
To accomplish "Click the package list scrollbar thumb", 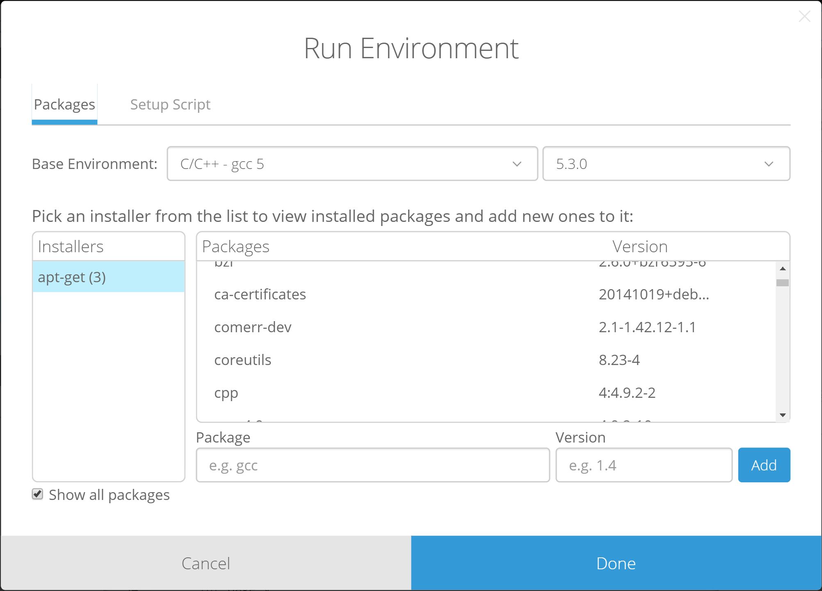I will 783,283.
